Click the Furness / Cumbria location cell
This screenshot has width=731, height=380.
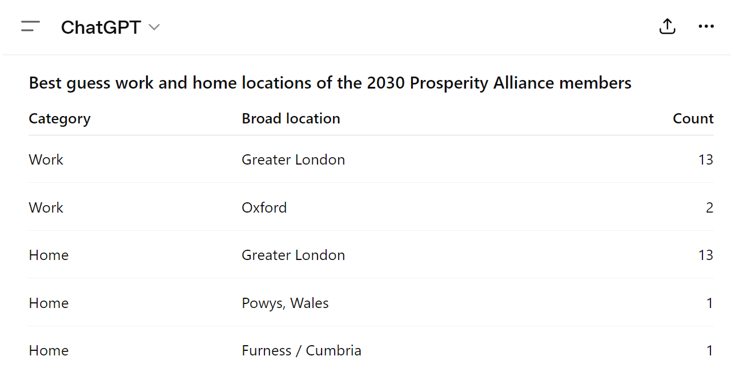click(301, 350)
